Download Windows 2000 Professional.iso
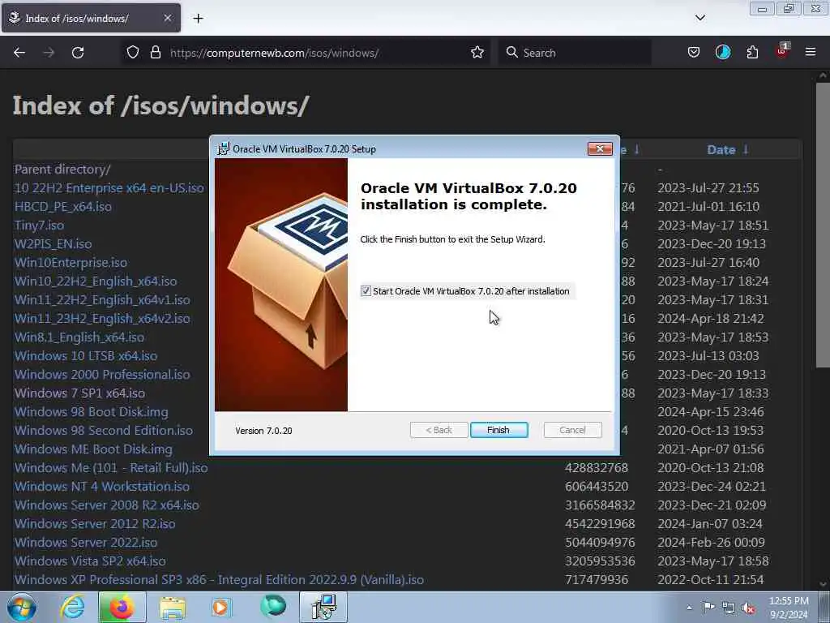This screenshot has width=830, height=623. (102, 374)
